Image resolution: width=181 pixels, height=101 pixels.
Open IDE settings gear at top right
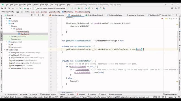tap(176, 8)
